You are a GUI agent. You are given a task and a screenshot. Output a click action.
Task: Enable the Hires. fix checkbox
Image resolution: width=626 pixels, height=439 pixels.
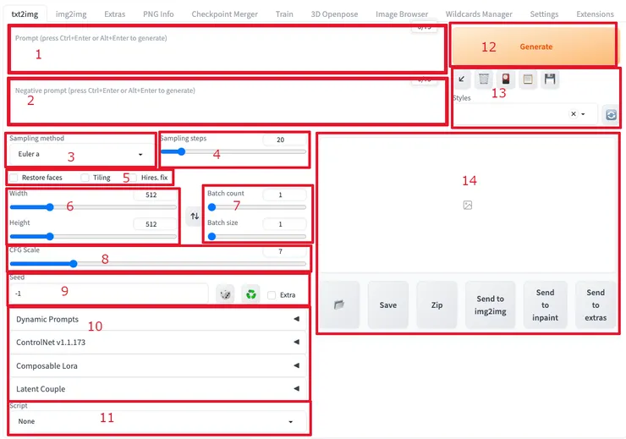coord(133,177)
